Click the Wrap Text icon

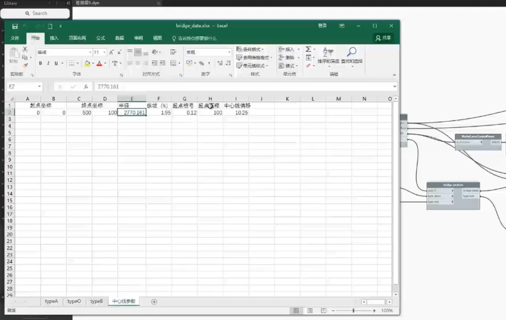174,52
